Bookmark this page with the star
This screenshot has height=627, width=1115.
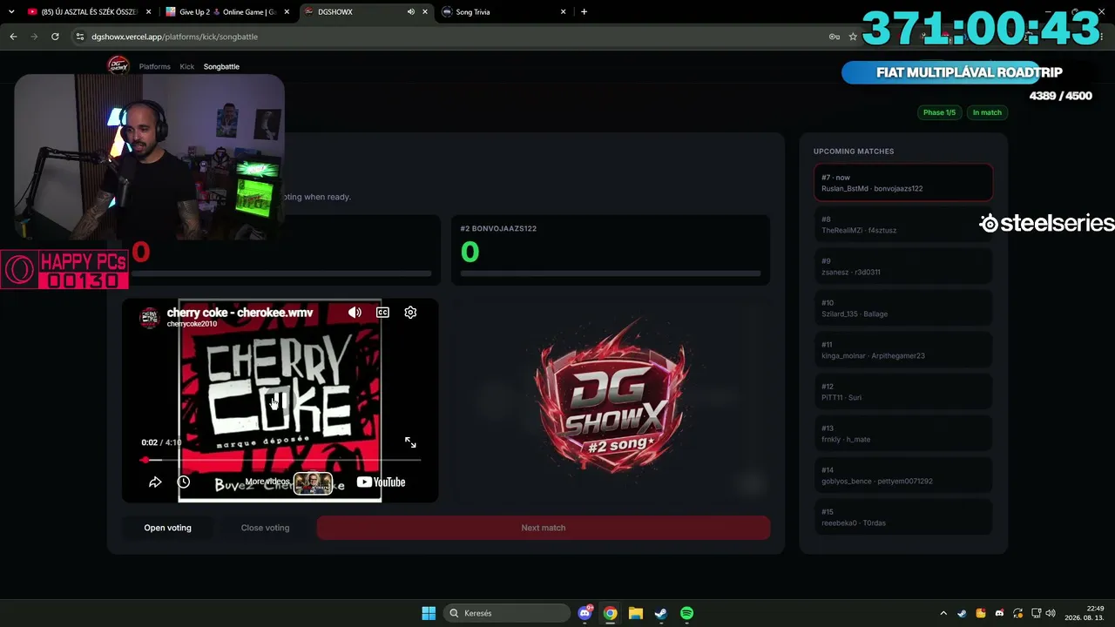click(853, 37)
